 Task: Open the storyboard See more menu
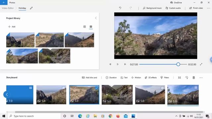point(201,78)
